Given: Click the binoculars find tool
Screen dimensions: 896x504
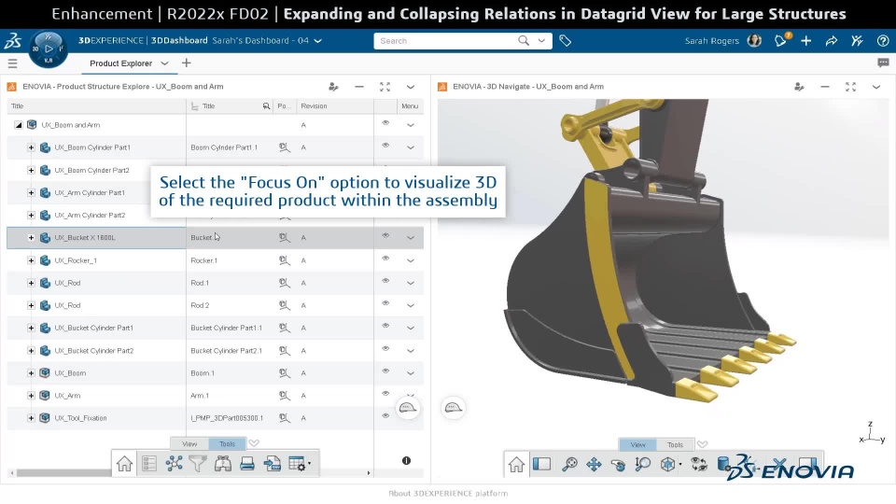Looking at the screenshot, I should click(223, 464).
